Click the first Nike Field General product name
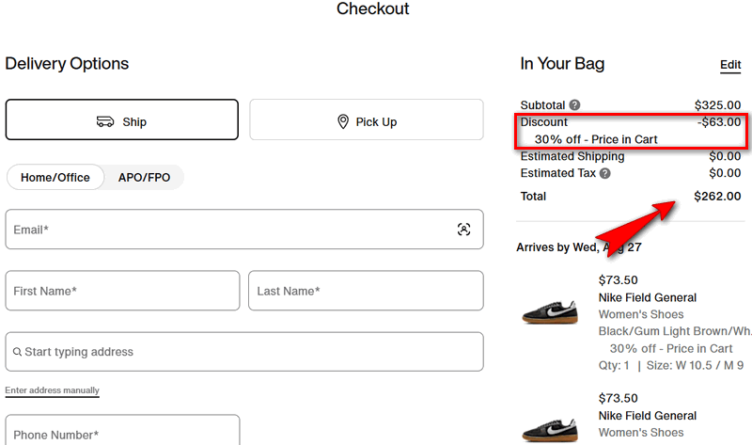The height and width of the screenshot is (445, 752). coord(647,297)
